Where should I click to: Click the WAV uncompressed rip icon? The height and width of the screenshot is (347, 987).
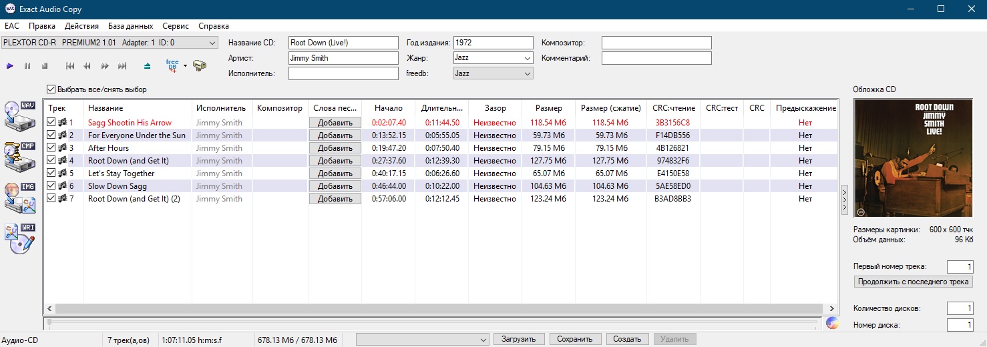point(19,115)
